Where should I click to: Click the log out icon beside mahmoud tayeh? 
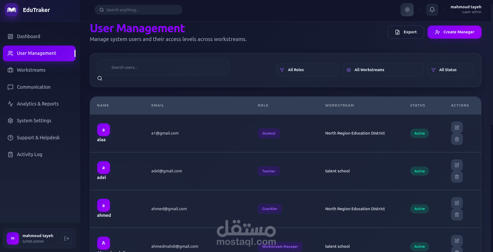[67, 238]
